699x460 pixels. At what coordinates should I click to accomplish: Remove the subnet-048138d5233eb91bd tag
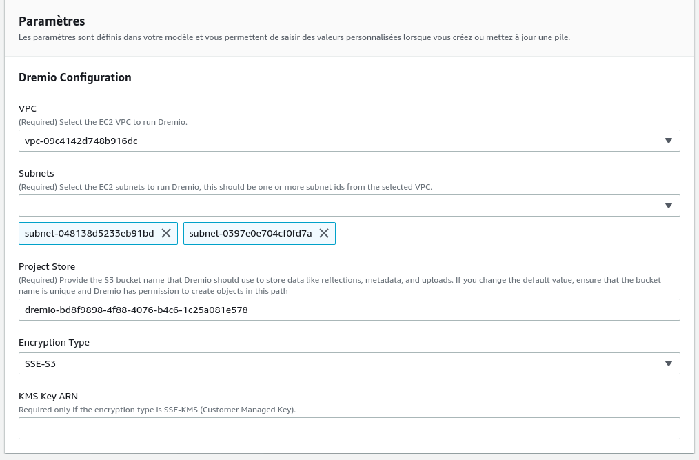(x=165, y=233)
